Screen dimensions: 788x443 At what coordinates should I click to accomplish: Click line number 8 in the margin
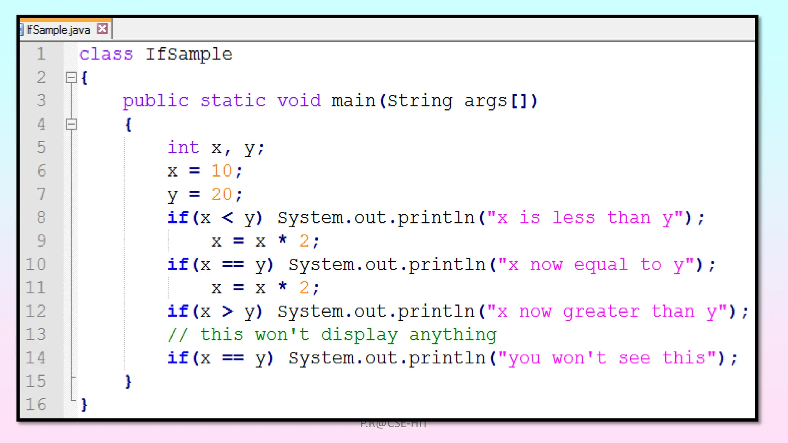click(41, 217)
